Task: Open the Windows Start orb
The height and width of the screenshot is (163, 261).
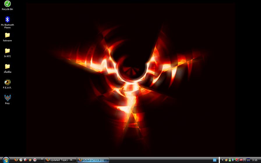Action: (x=6, y=160)
